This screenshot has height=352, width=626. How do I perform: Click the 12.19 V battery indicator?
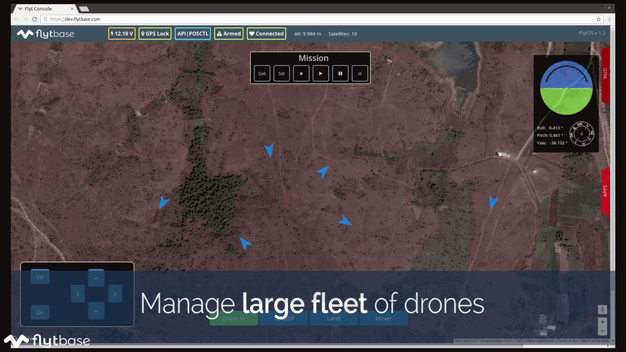(x=122, y=34)
